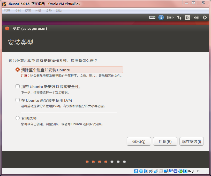Image resolution: width=211 pixels, height=176 pixels.
Task: Maximize the VirtualBox window
Action: coord(193,3)
